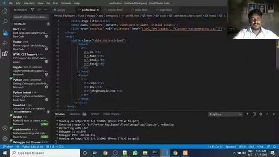Open the View menu

tap(41, 3)
